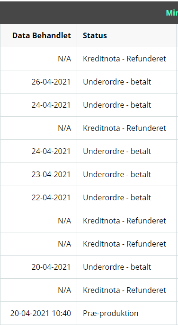Click Kreditnota - Refunderet just above Præ-produktion
The width and height of the screenshot is (178, 325).
125,290
